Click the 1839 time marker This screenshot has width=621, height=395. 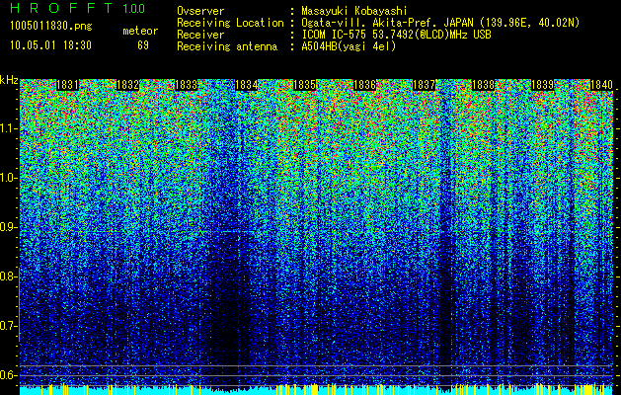[x=542, y=85]
